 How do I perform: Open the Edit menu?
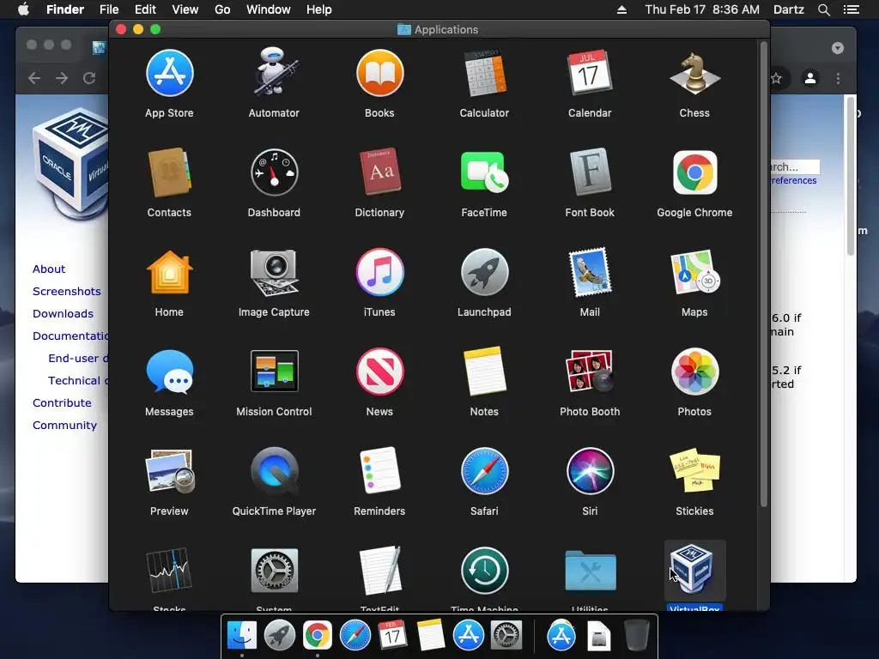click(x=145, y=9)
